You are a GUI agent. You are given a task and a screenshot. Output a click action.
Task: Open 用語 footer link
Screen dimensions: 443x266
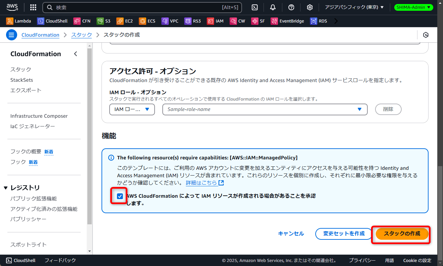[x=390, y=260]
